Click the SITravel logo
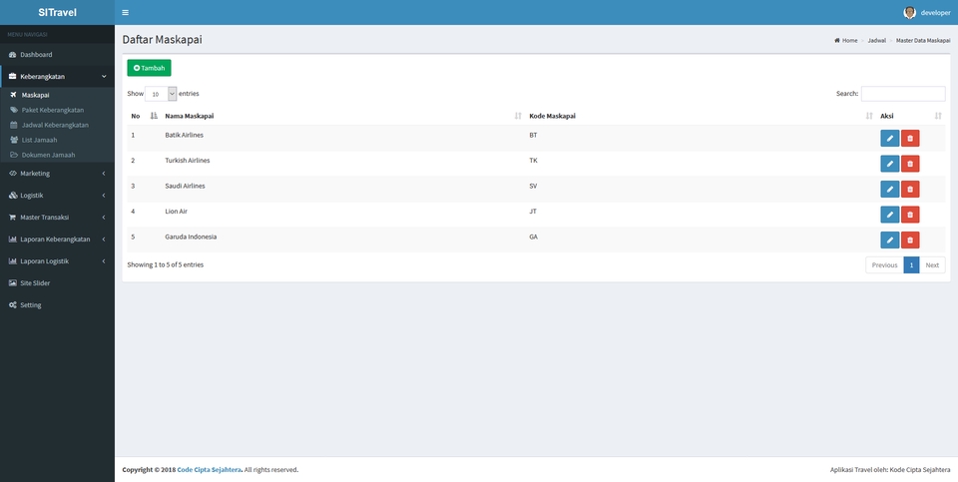 [58, 12]
